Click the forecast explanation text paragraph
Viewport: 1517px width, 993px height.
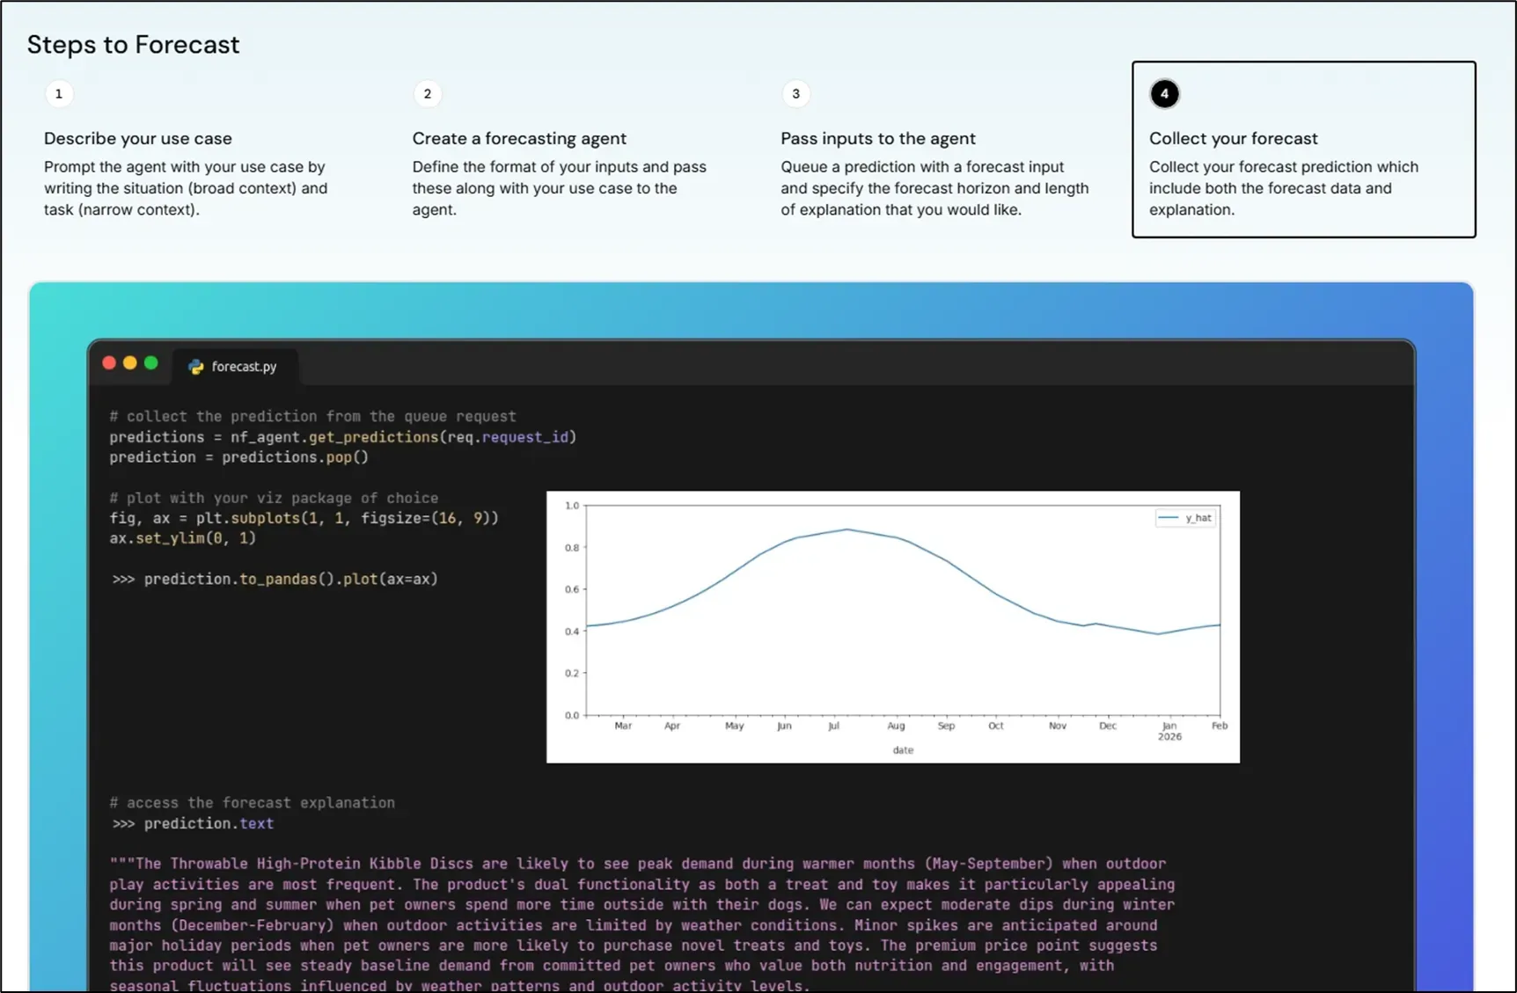(x=641, y=924)
